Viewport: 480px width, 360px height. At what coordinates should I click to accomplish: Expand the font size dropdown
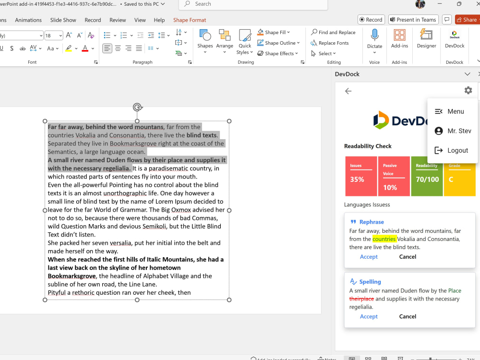click(x=60, y=36)
